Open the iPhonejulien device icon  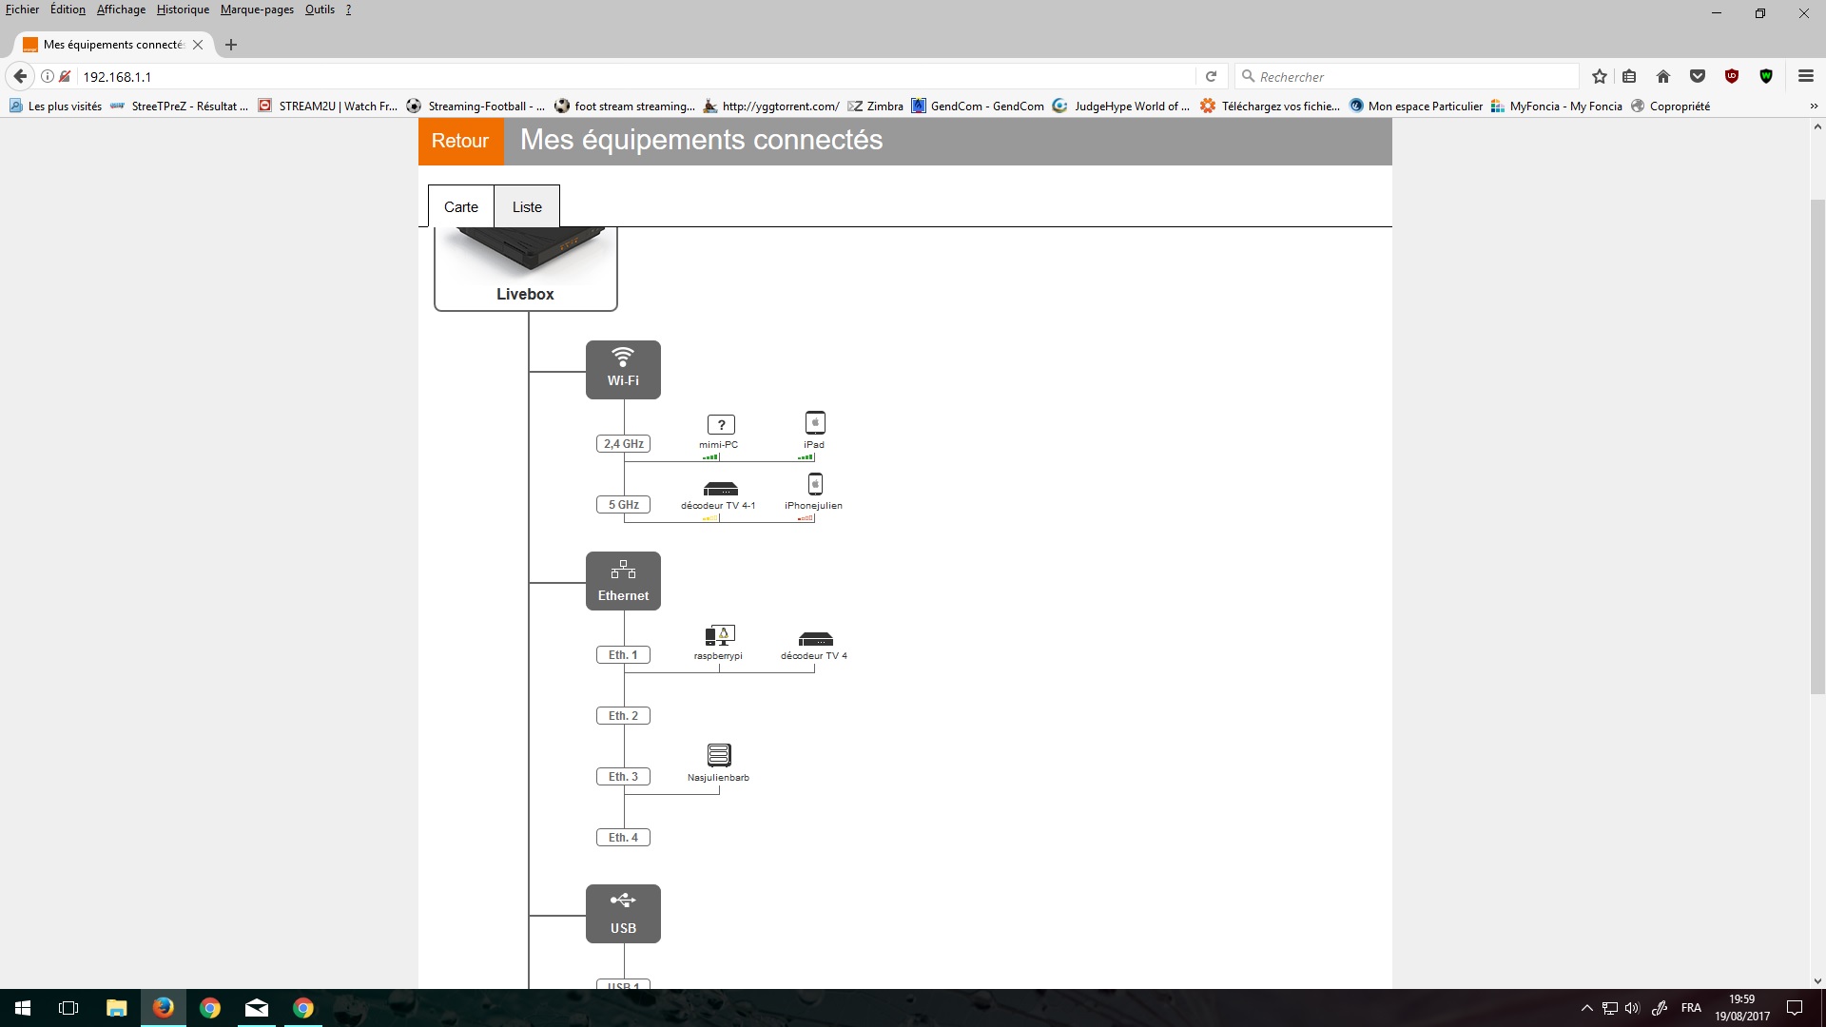coord(815,484)
